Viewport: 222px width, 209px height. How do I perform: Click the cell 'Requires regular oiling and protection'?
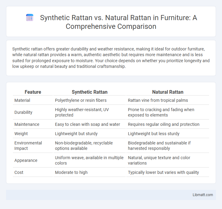[163, 124]
